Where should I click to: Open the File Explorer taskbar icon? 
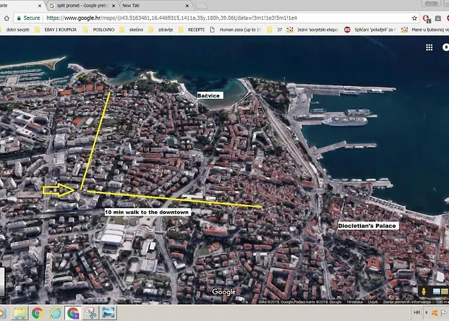tap(19, 313)
